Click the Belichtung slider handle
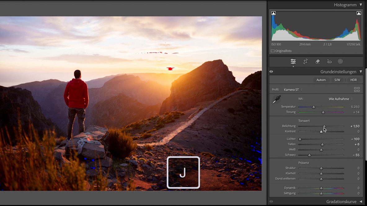This screenshot has width=367, height=206. point(324,126)
